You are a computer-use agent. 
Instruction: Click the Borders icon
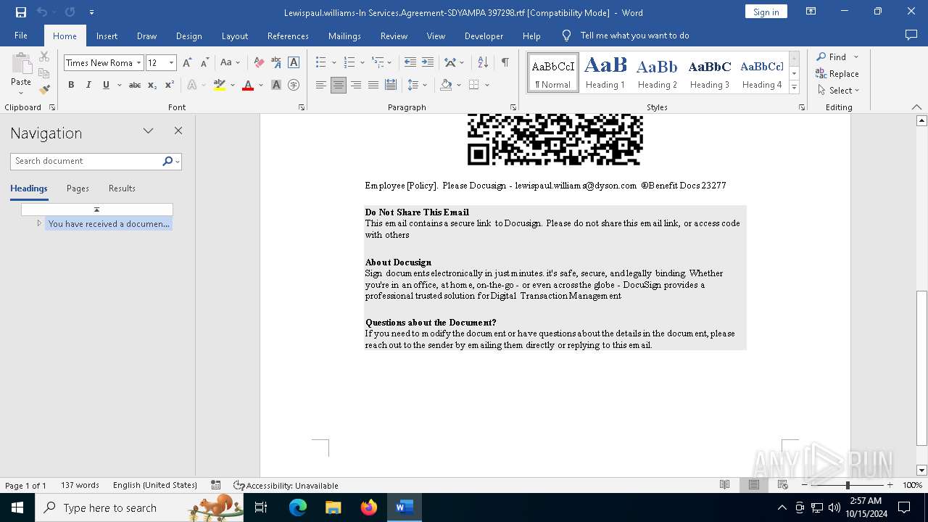(x=474, y=85)
